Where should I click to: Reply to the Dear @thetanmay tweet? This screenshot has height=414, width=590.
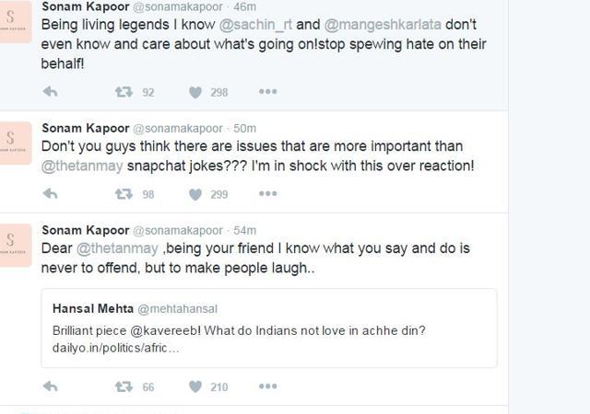tap(50, 386)
